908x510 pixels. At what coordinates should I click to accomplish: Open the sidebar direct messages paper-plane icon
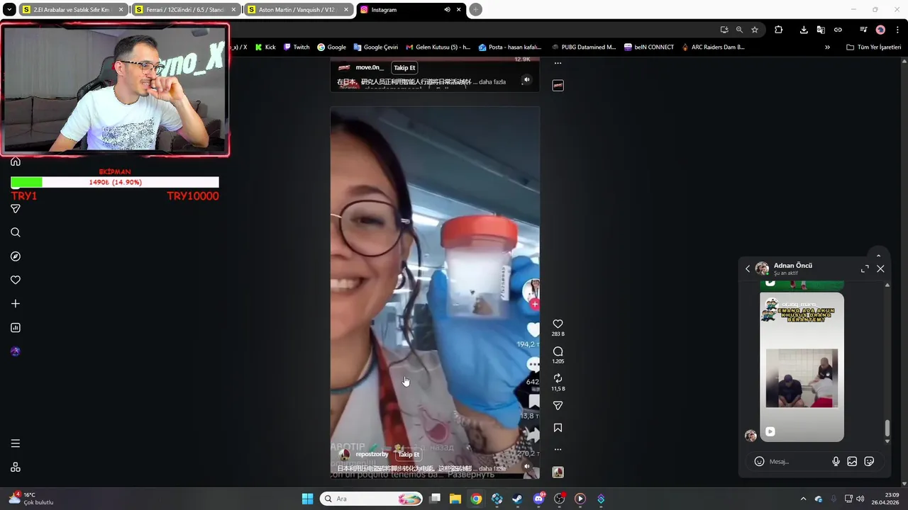point(16,209)
